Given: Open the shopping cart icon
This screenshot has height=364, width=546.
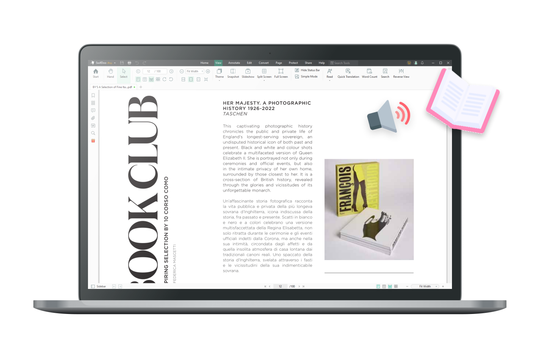Looking at the screenshot, I should pos(409,63).
